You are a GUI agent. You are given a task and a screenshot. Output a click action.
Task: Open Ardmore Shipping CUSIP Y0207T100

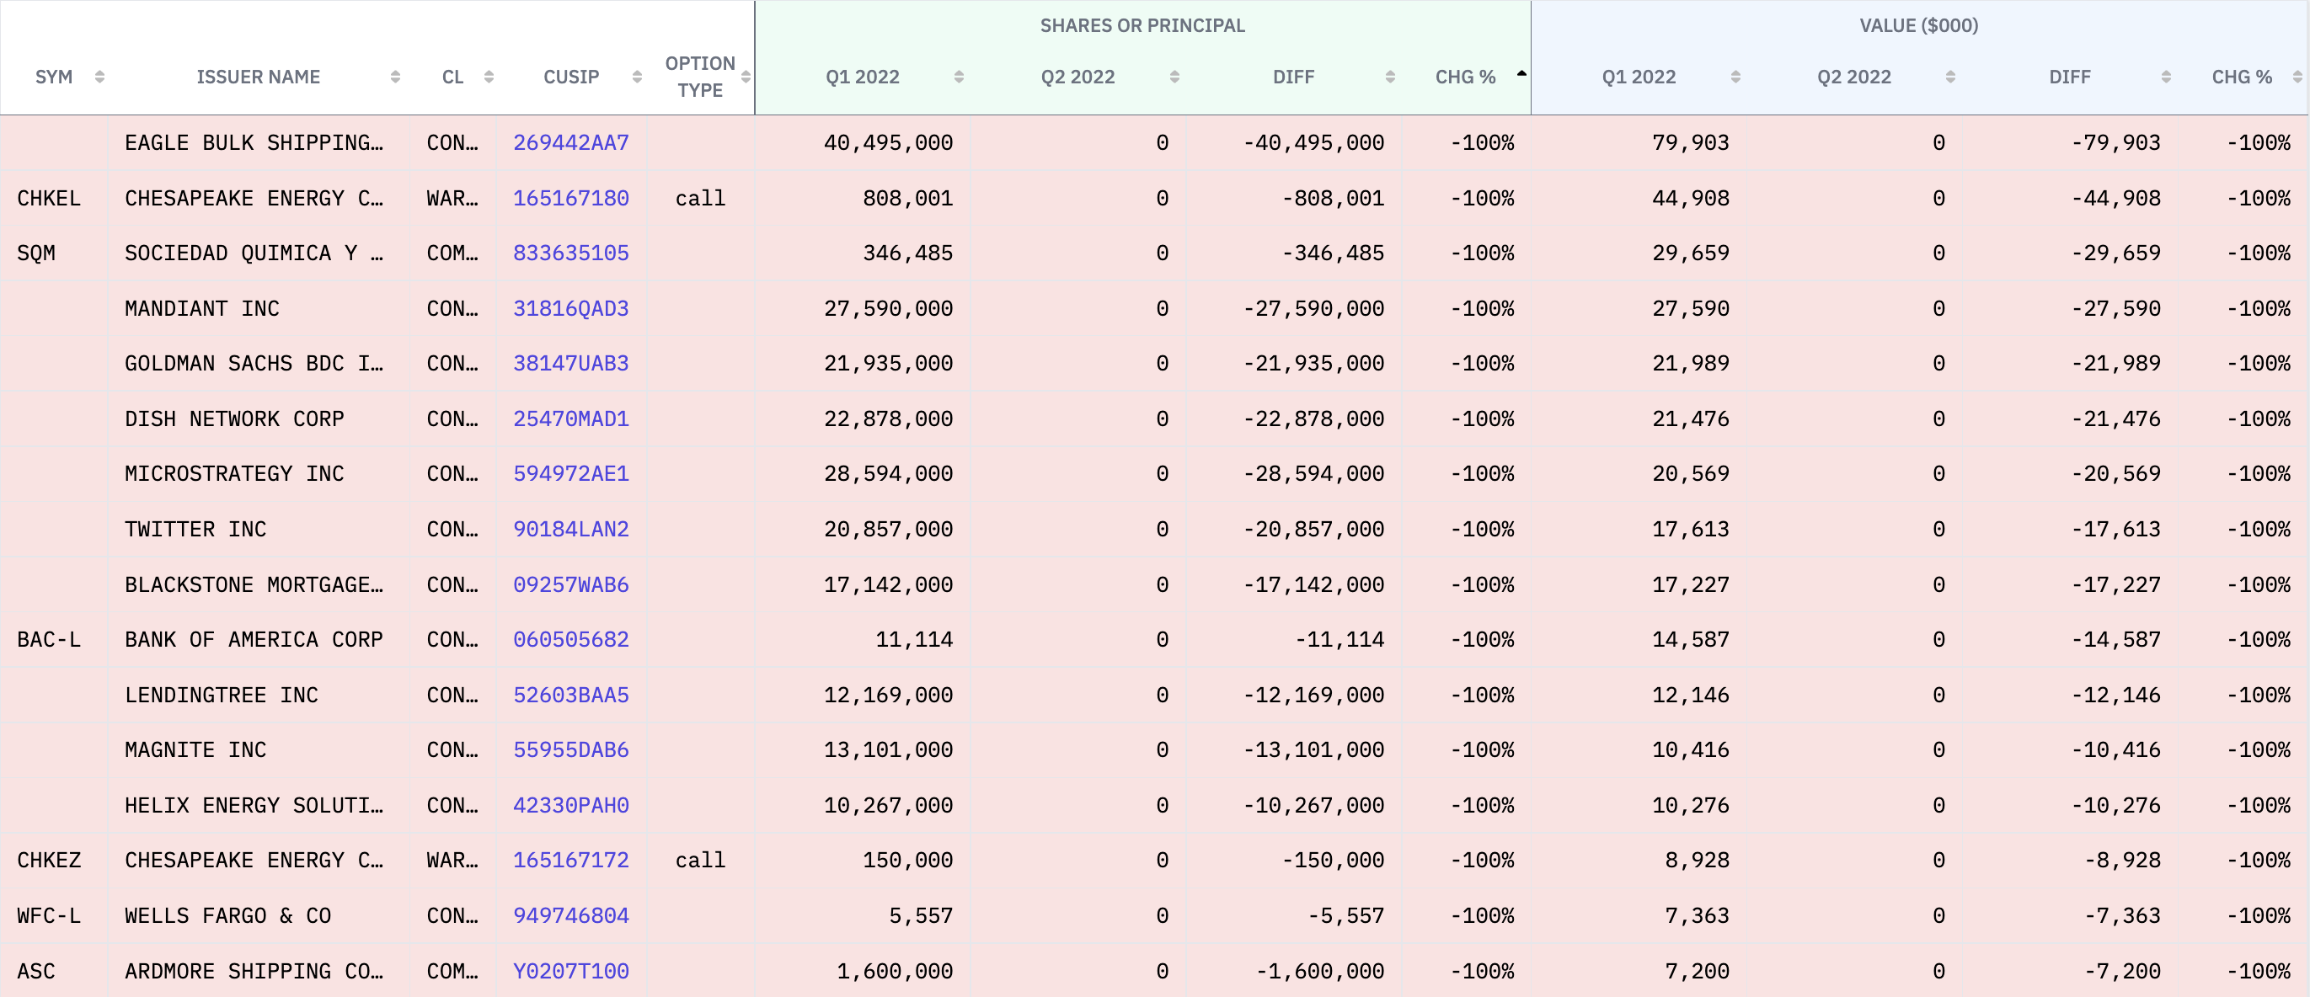(570, 971)
